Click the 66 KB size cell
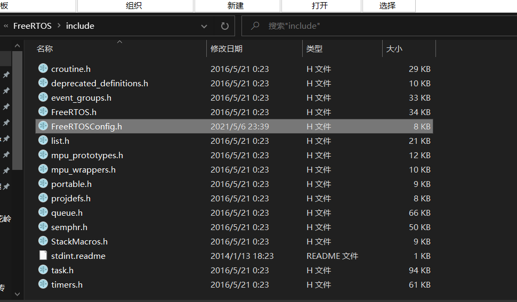 coord(419,213)
